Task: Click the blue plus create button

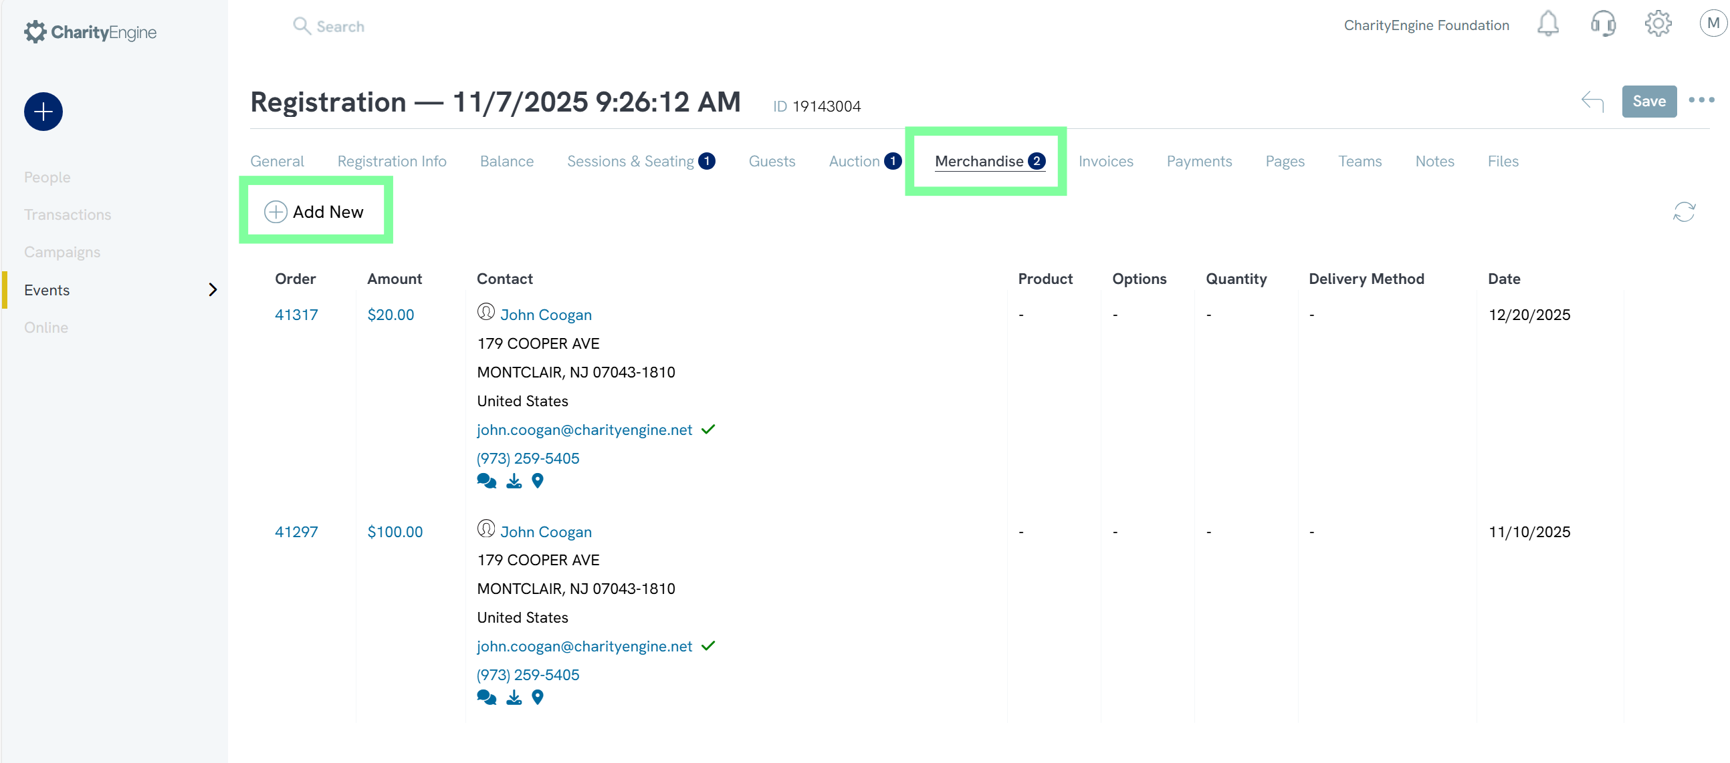Action: coord(43,112)
